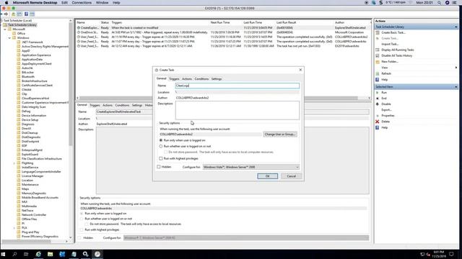This screenshot has width=462, height=259.
Task: Click the forward arrow in the Task Scheduler toolbar
Action: click(6, 14)
